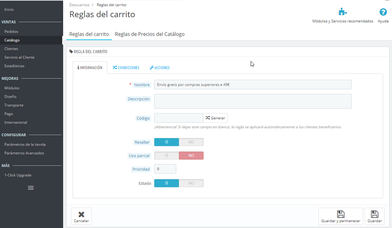This screenshot has height=228, width=392.
Task: Click the Guardar floppy disk icon
Action: pyautogui.click(x=374, y=214)
